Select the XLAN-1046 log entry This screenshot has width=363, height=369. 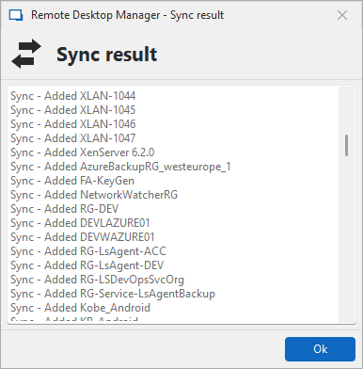click(72, 124)
